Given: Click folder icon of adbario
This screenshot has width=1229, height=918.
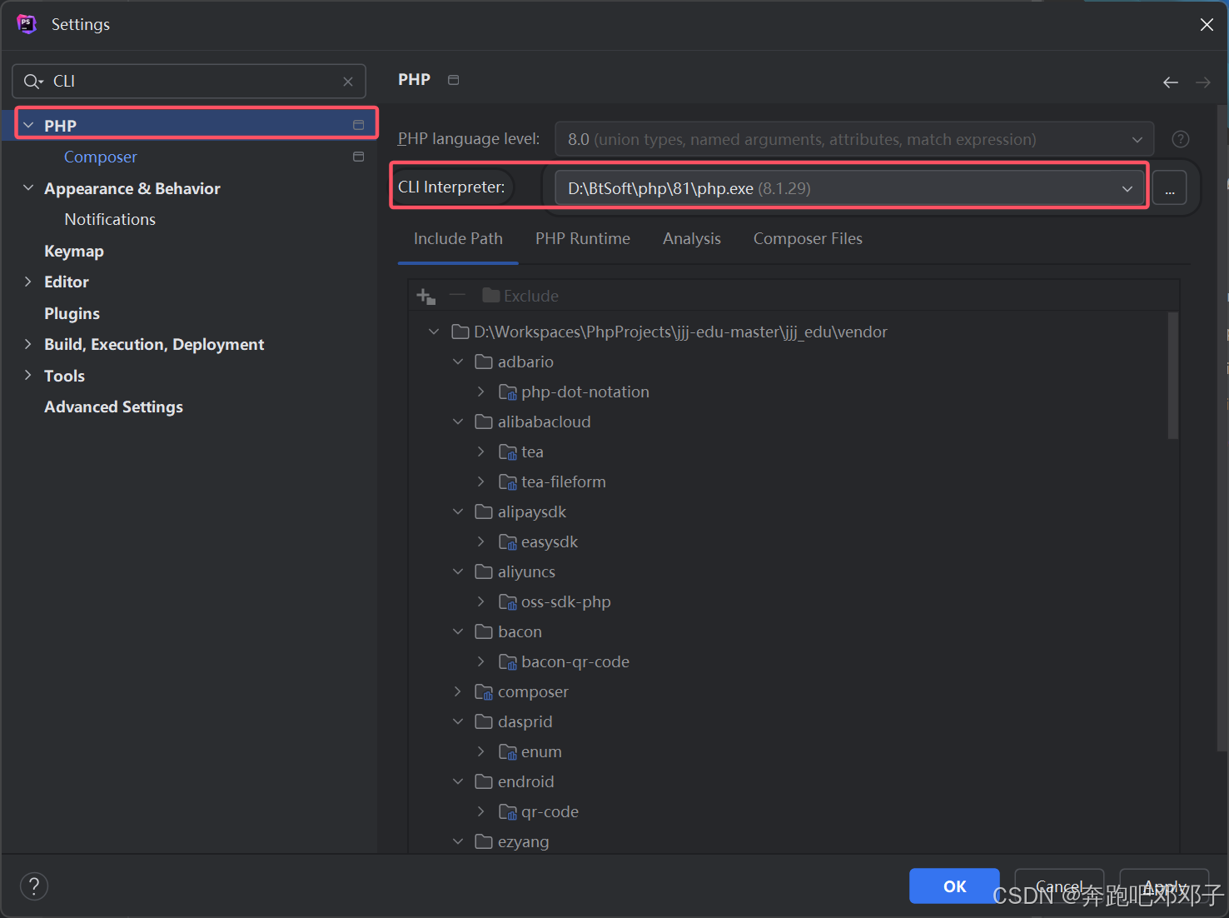Looking at the screenshot, I should pyautogui.click(x=484, y=362).
